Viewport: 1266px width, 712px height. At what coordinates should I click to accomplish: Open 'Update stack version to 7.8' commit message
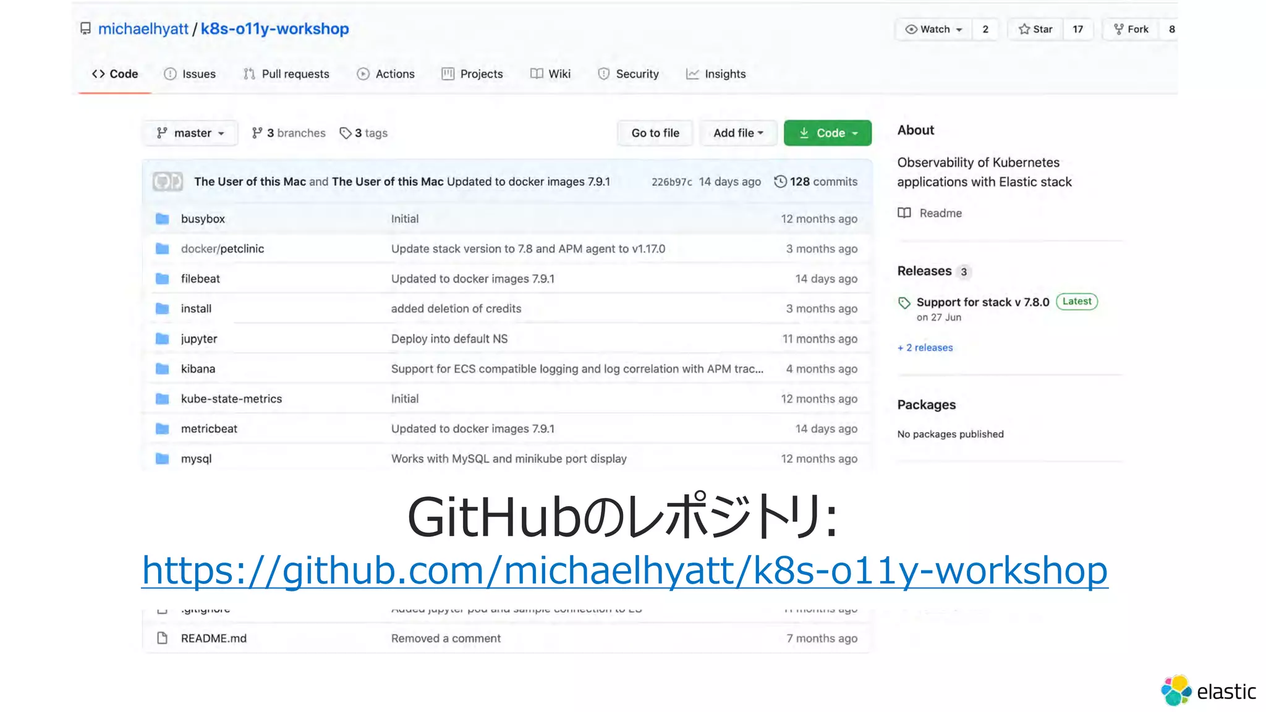pos(528,248)
